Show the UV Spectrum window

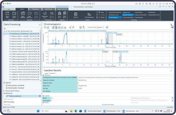pos(151,12)
